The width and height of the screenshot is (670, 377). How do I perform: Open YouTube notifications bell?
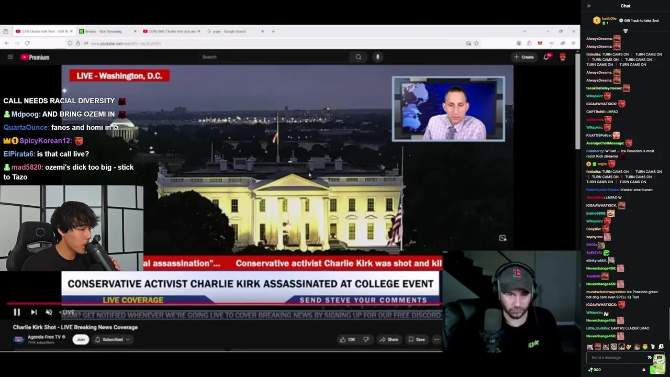(546, 57)
